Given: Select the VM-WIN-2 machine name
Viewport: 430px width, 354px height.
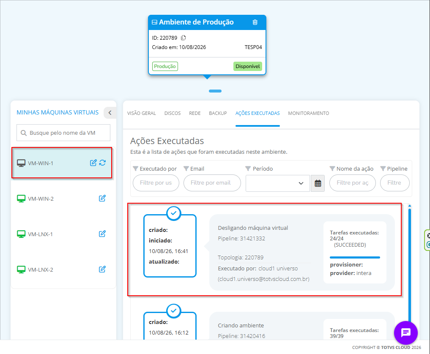Looking at the screenshot, I should [41, 199].
